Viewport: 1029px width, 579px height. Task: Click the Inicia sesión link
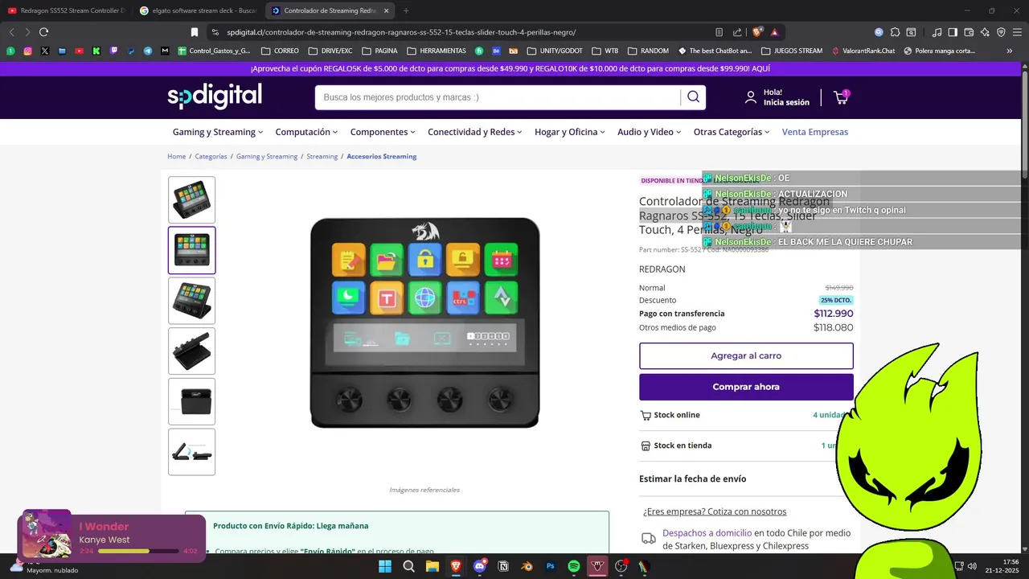[786, 103]
